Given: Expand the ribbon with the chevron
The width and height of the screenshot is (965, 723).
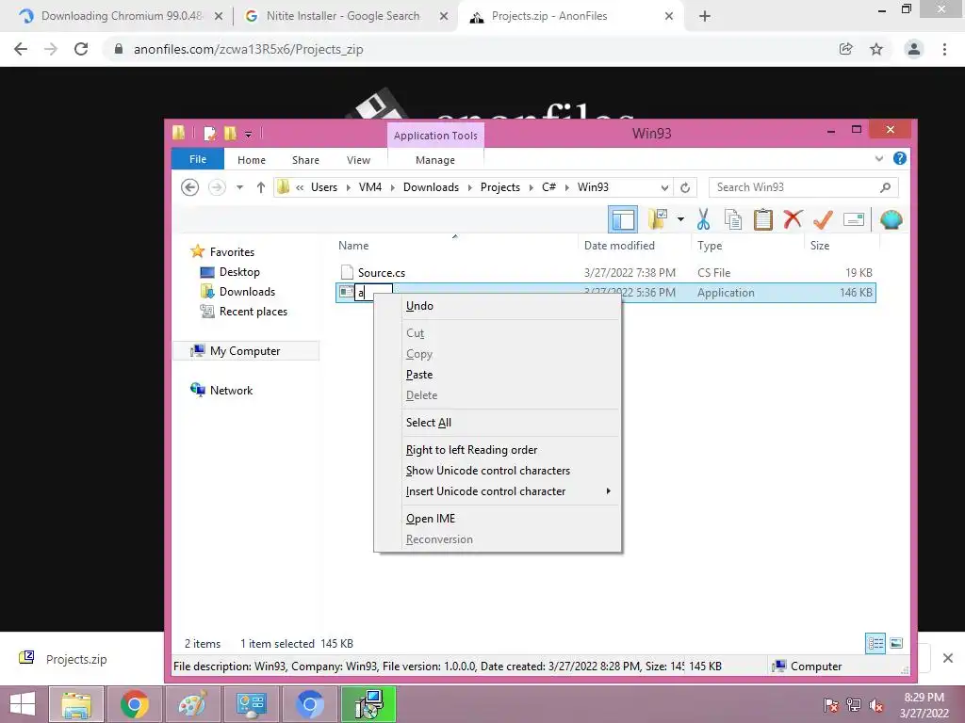Looking at the screenshot, I should click(879, 158).
